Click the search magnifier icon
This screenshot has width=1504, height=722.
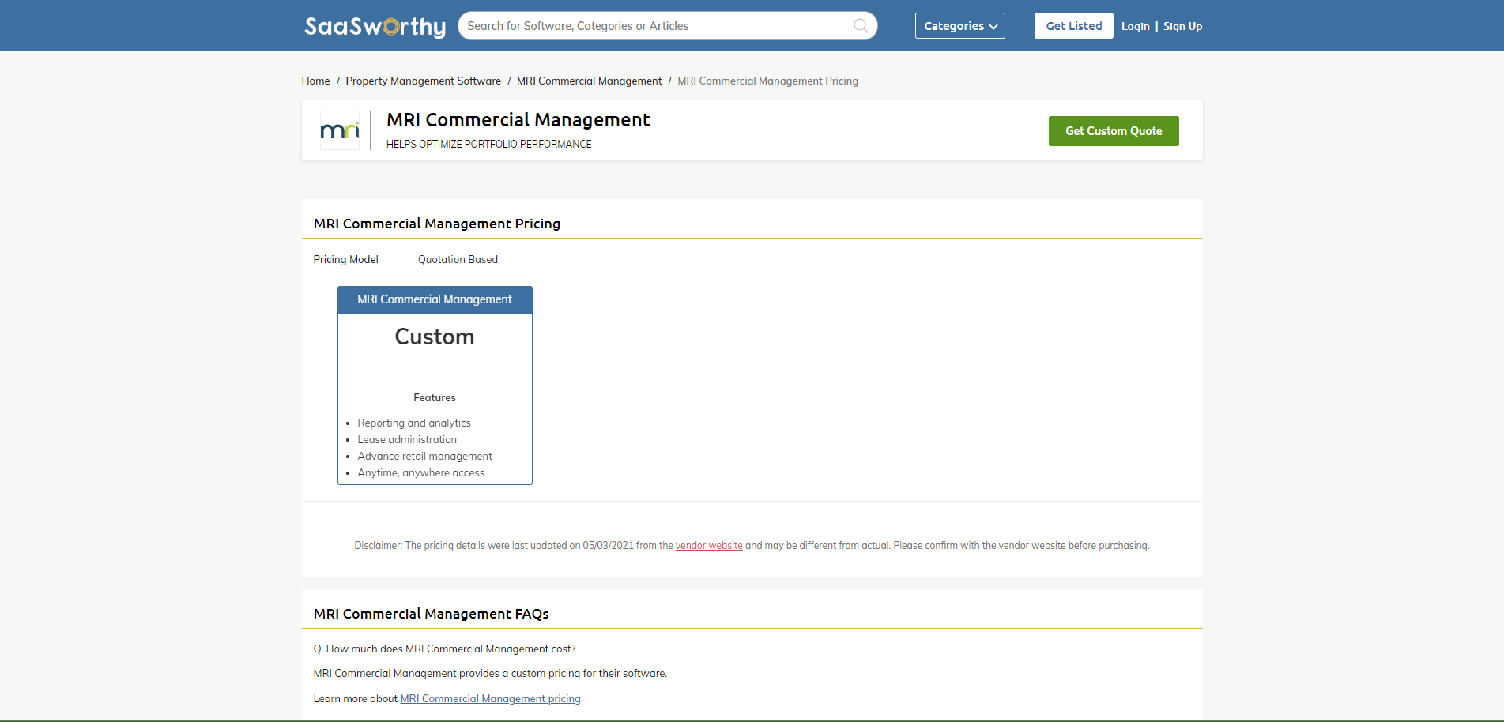(x=861, y=26)
